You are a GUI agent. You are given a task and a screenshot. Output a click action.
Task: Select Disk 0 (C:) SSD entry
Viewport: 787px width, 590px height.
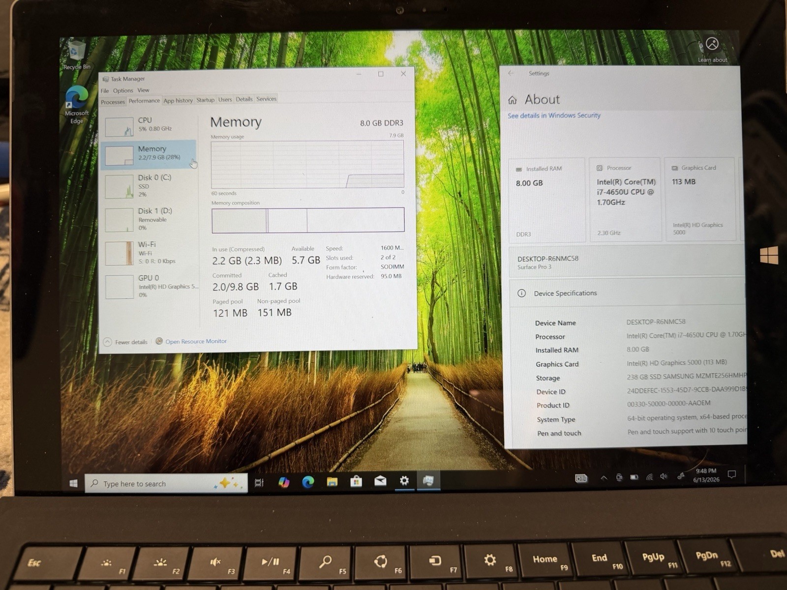pos(149,186)
